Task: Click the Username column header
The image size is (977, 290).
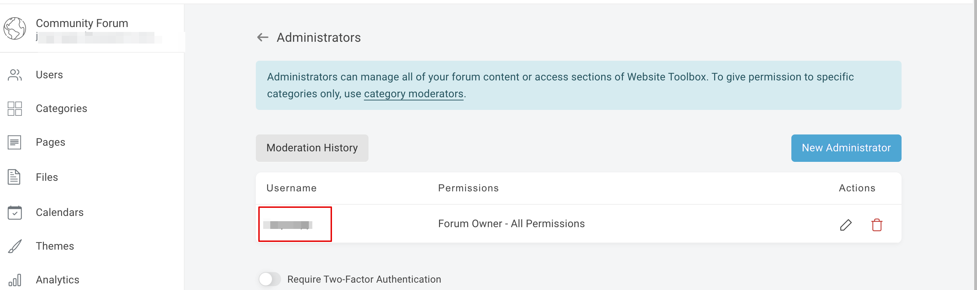Action: point(291,188)
